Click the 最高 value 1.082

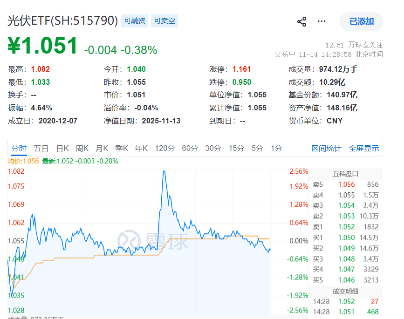tap(41, 69)
